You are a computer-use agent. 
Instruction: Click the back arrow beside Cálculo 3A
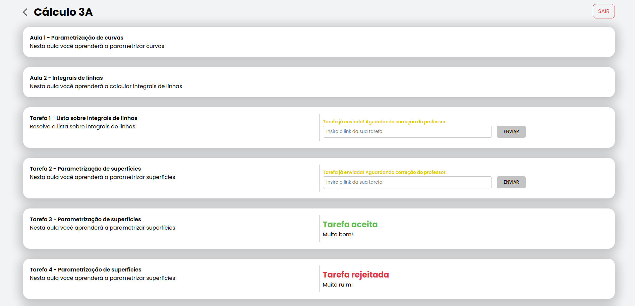click(x=25, y=12)
